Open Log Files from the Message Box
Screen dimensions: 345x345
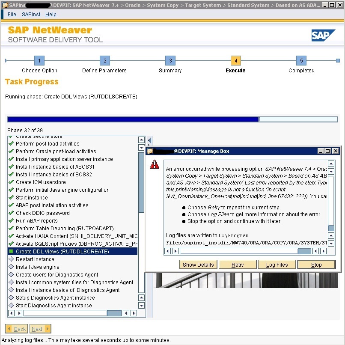pos(277,265)
